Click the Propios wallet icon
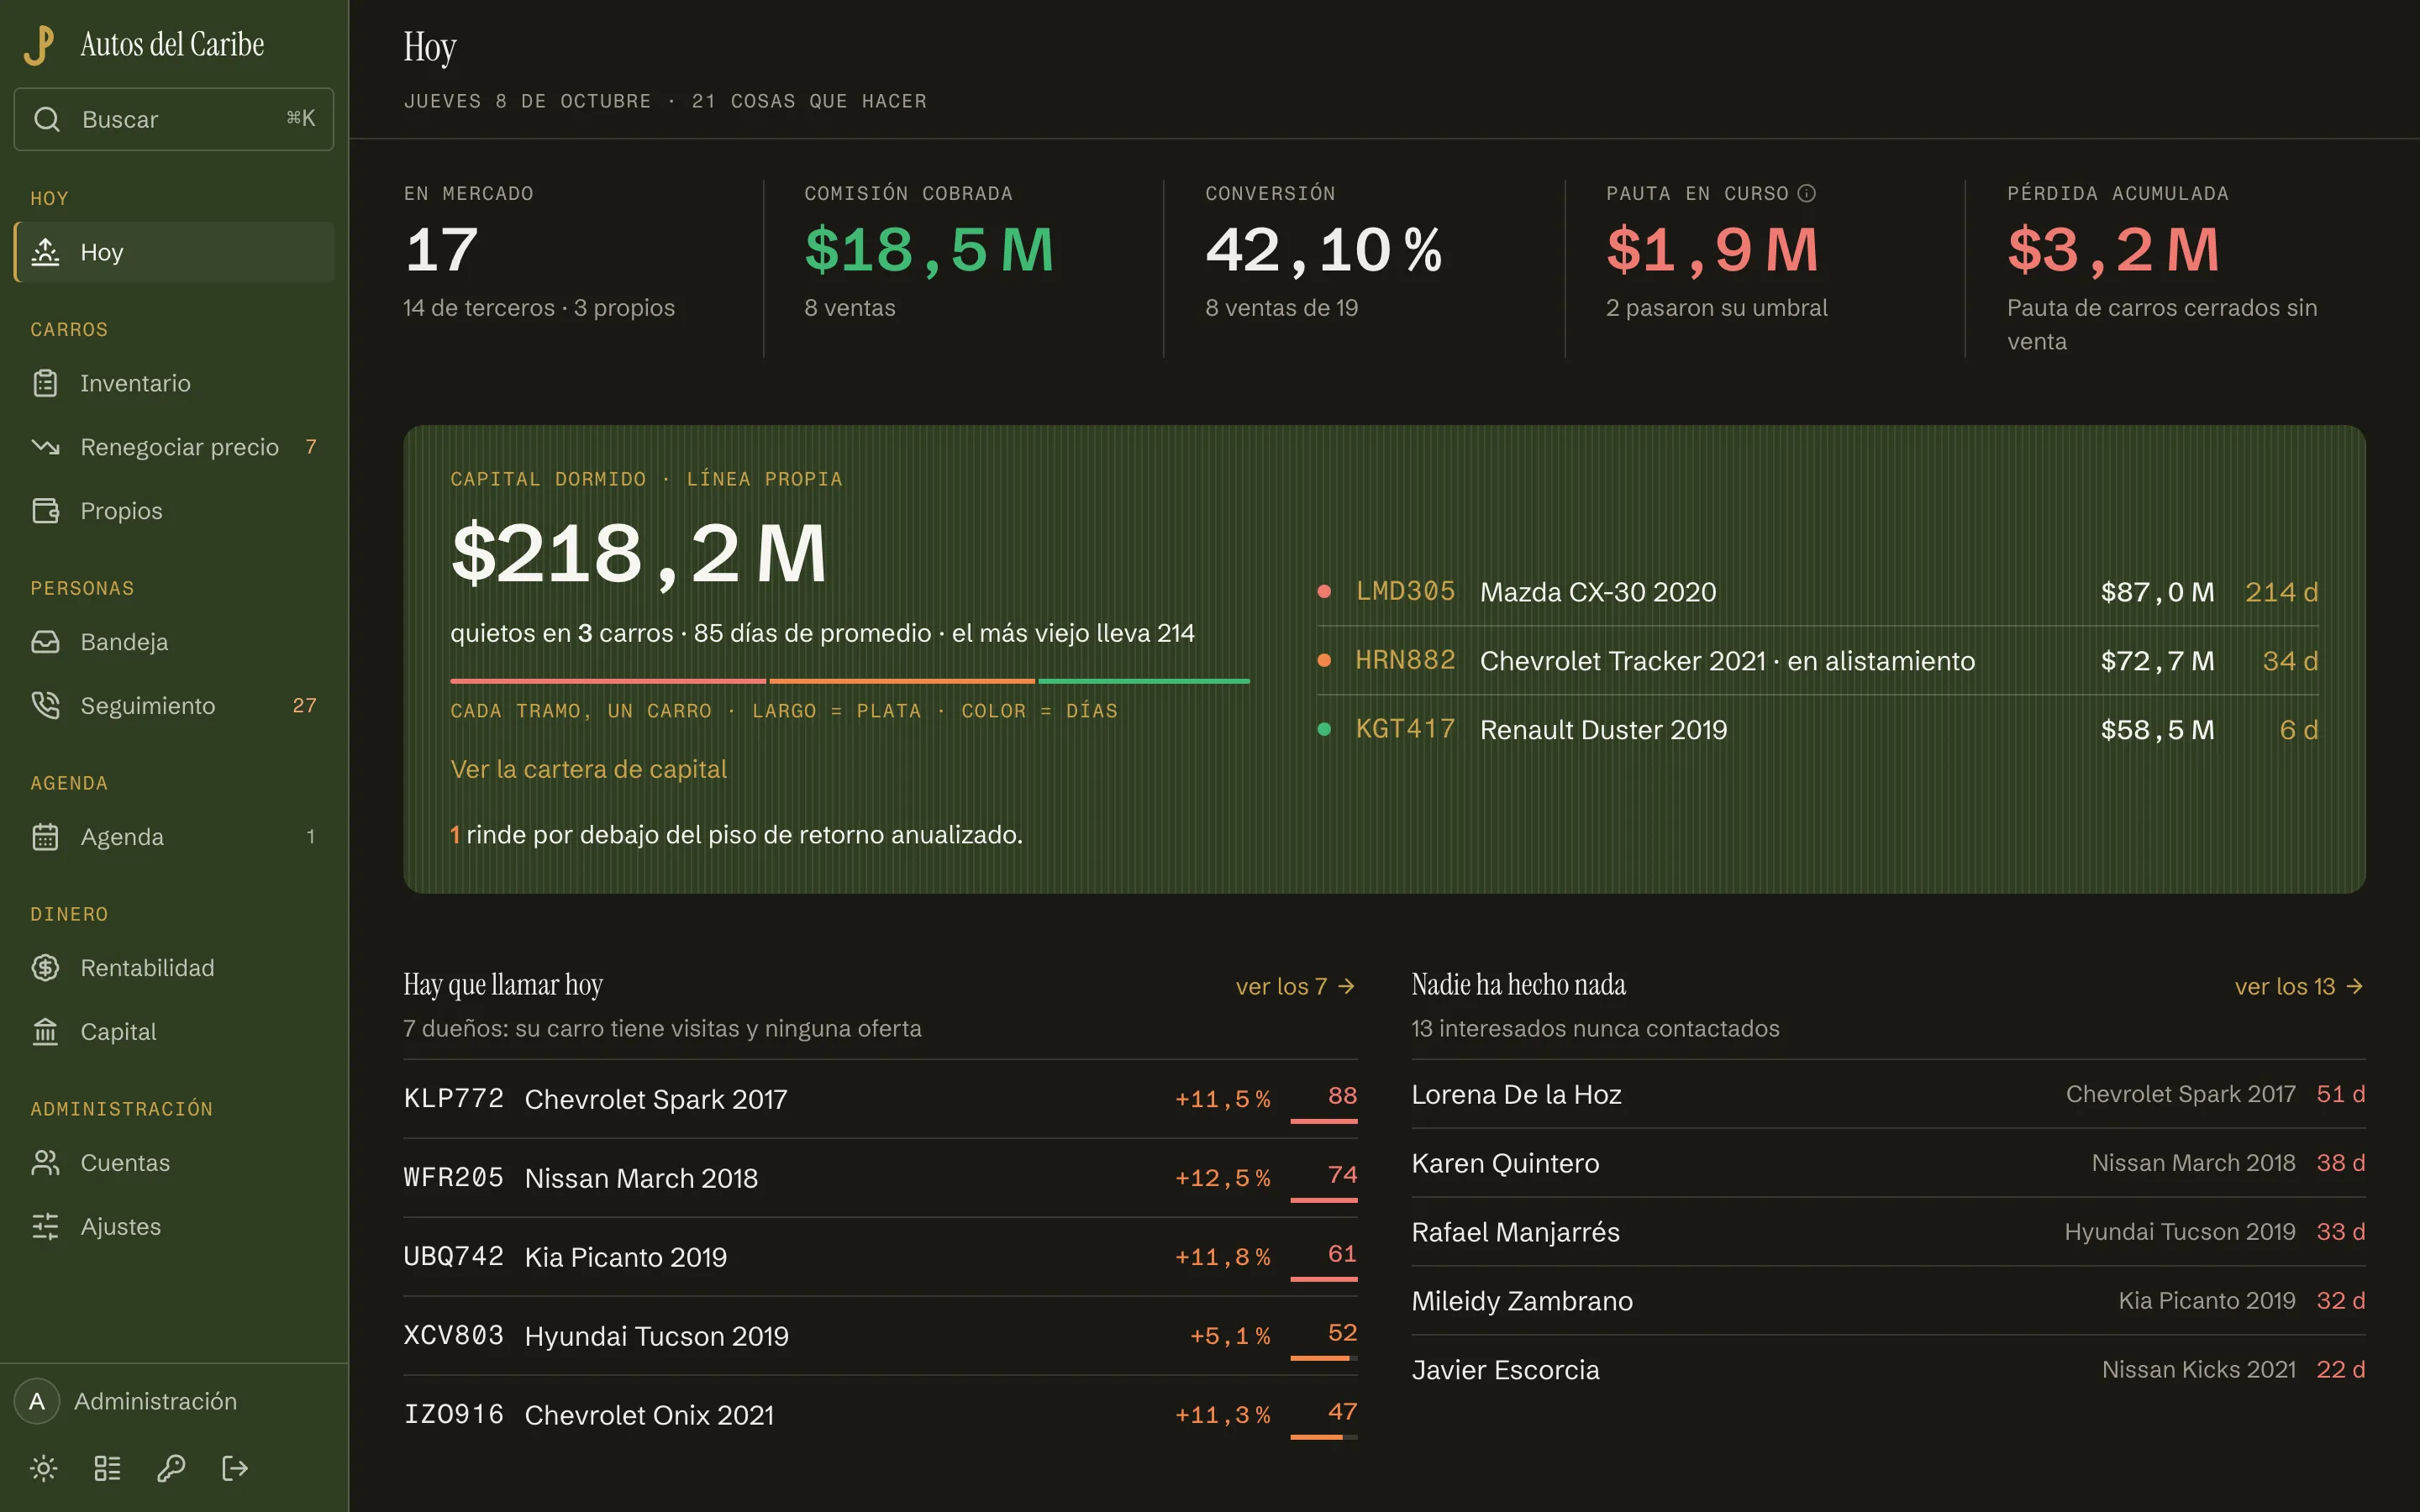Viewport: 2420px width, 1512px height. (45, 511)
